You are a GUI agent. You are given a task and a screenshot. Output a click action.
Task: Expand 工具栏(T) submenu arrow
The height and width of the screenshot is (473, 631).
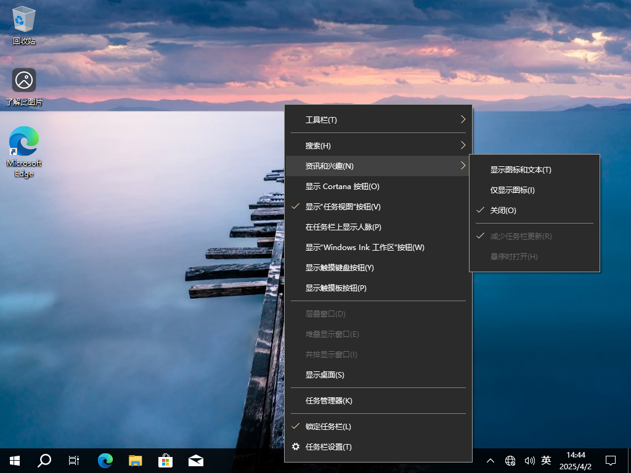463,119
